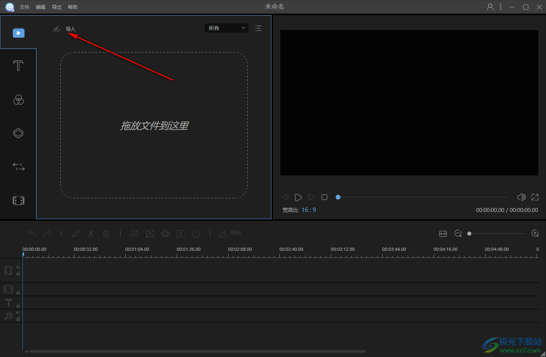Click the overlay track film icon

pos(8,289)
